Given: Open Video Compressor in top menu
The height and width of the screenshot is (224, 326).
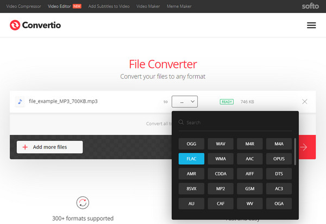Looking at the screenshot, I should [x=23, y=6].
